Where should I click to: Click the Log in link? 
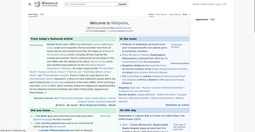[219, 4]
